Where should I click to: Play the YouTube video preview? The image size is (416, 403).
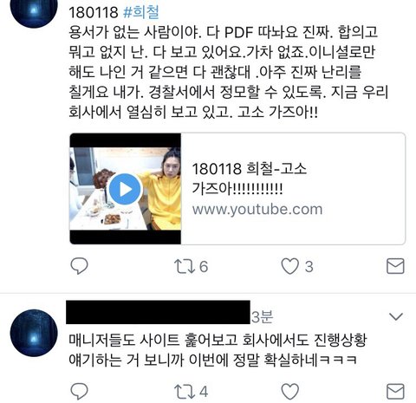click(125, 189)
